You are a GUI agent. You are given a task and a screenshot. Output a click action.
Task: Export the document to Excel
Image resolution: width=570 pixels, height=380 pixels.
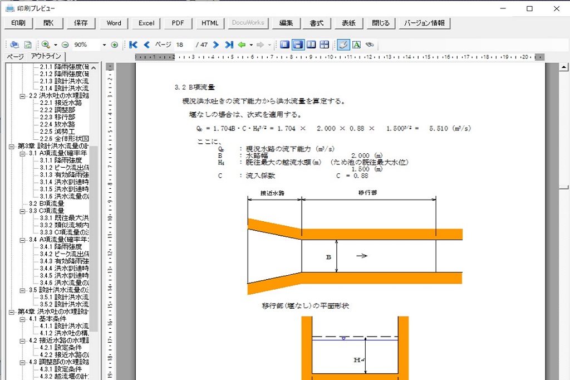coord(146,23)
